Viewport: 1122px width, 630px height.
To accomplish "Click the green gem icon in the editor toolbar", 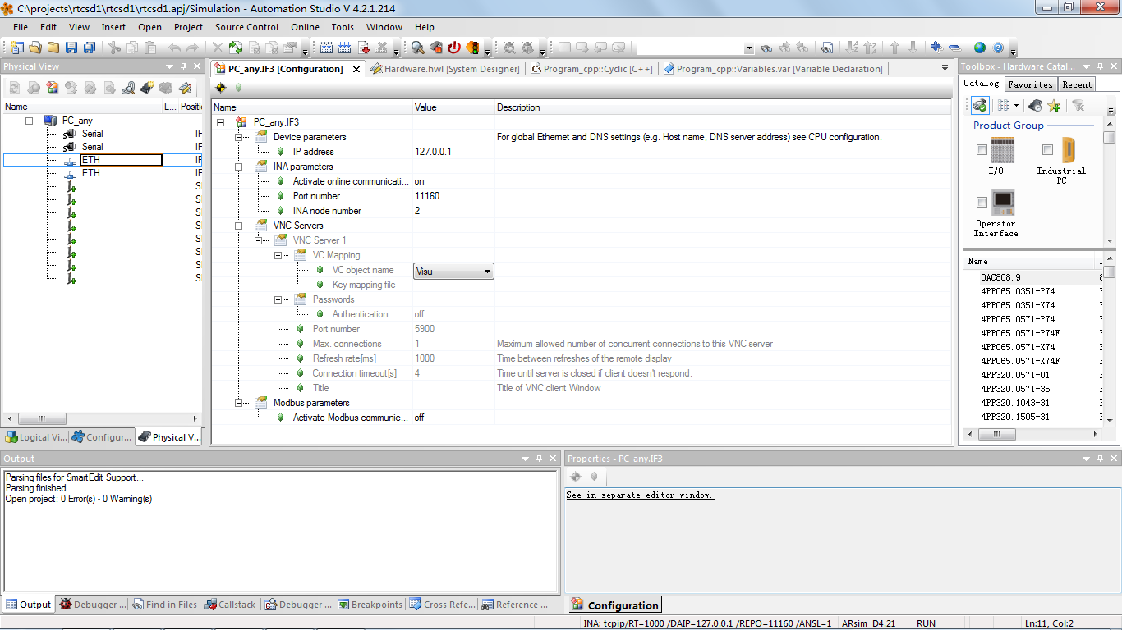I will [238, 87].
